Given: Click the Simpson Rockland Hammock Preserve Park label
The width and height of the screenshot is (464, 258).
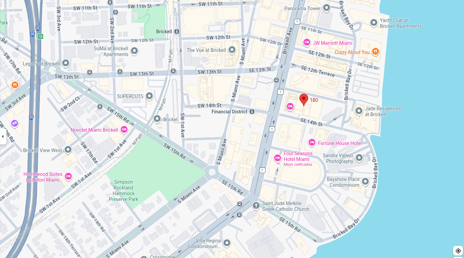Looking at the screenshot, I should (x=123, y=190).
